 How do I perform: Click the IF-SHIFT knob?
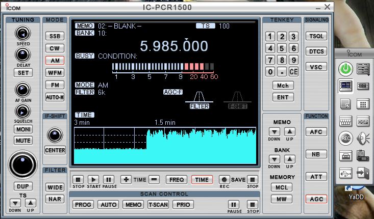[55, 135]
